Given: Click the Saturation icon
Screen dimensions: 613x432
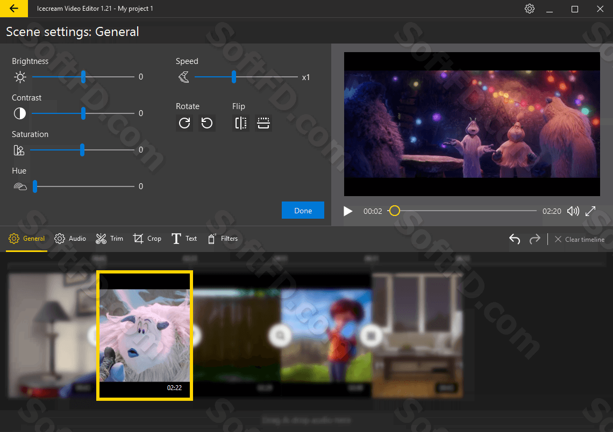Looking at the screenshot, I should click(x=19, y=150).
